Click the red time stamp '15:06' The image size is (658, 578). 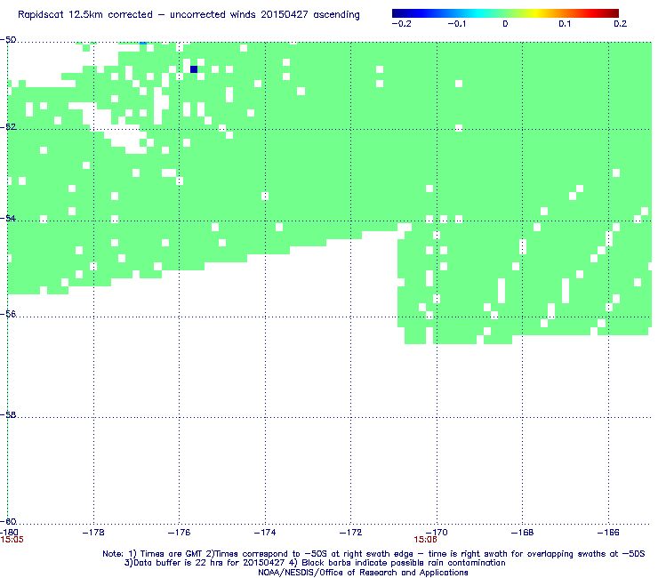(425, 540)
